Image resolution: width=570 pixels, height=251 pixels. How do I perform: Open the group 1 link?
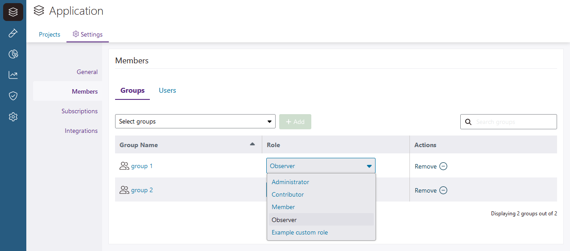click(x=142, y=166)
